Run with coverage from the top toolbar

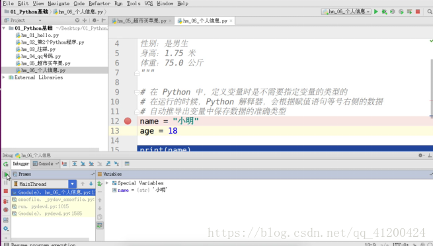click(x=393, y=12)
